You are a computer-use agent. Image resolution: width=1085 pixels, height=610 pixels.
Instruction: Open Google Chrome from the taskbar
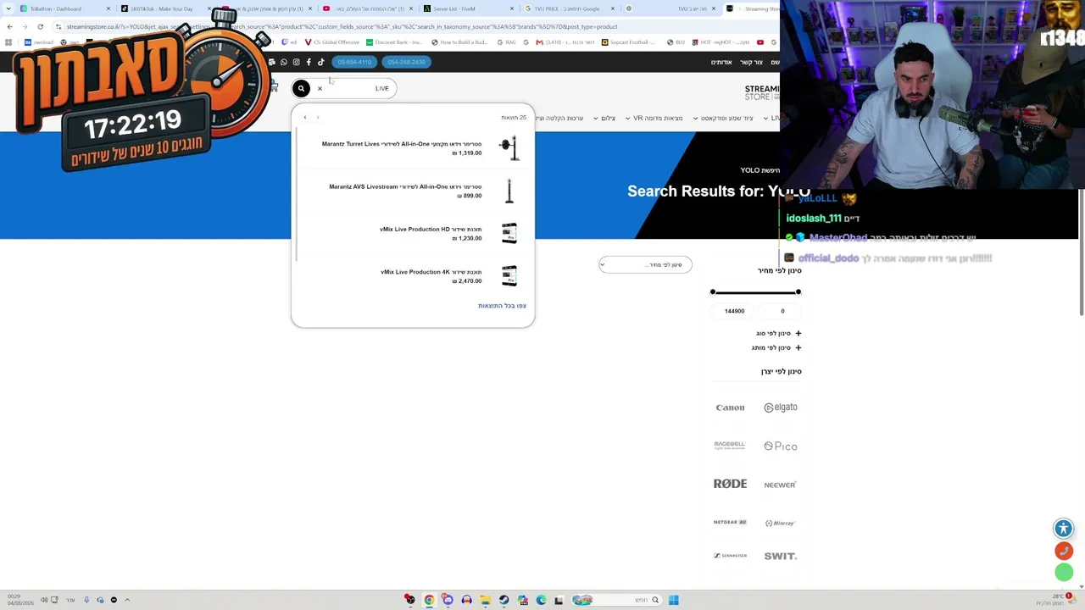click(x=429, y=600)
